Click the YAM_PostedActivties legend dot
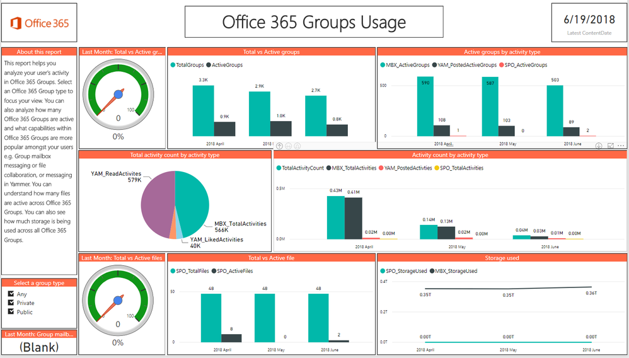The width and height of the screenshot is (629, 358). pyautogui.click(x=381, y=168)
